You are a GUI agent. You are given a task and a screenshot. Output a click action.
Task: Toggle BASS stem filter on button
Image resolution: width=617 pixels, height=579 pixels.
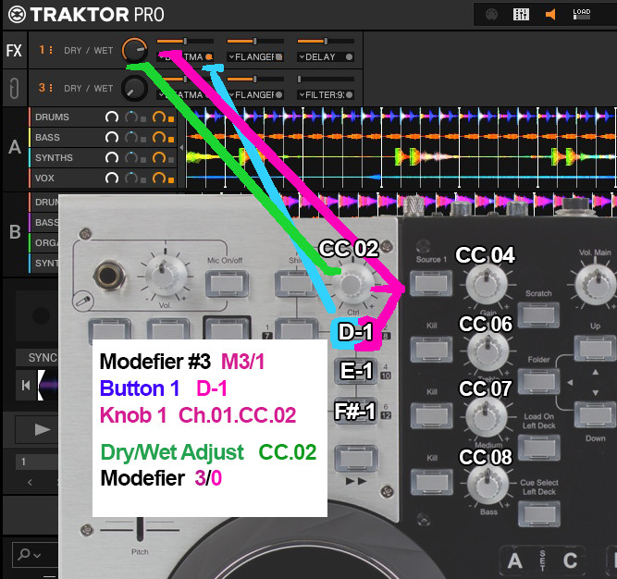tap(143, 140)
